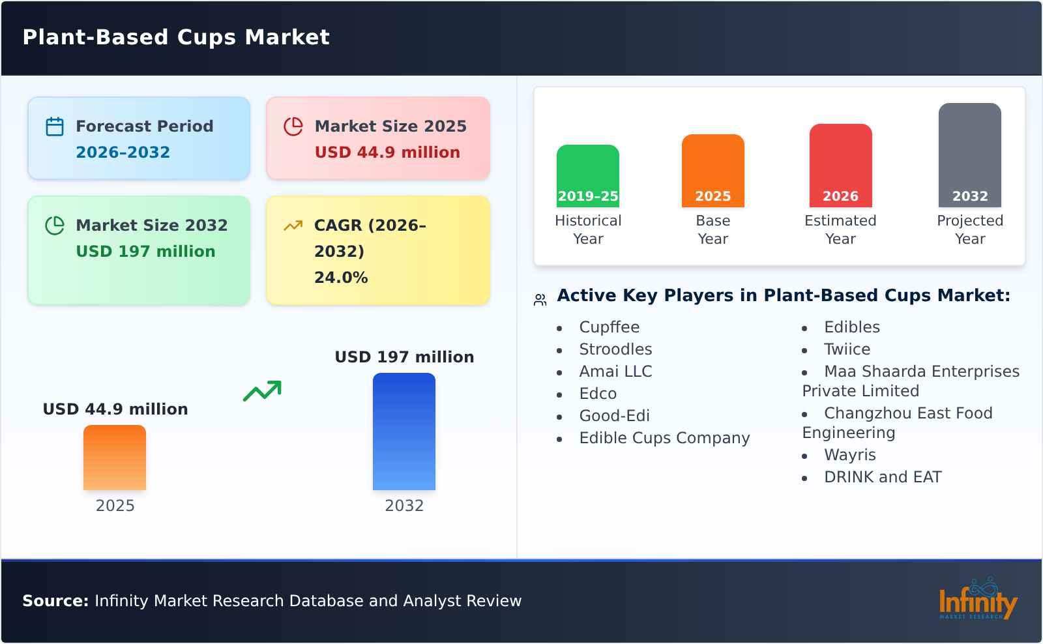Click the Source attribution text
Viewport: 1043px width, 644px height.
tap(272, 601)
